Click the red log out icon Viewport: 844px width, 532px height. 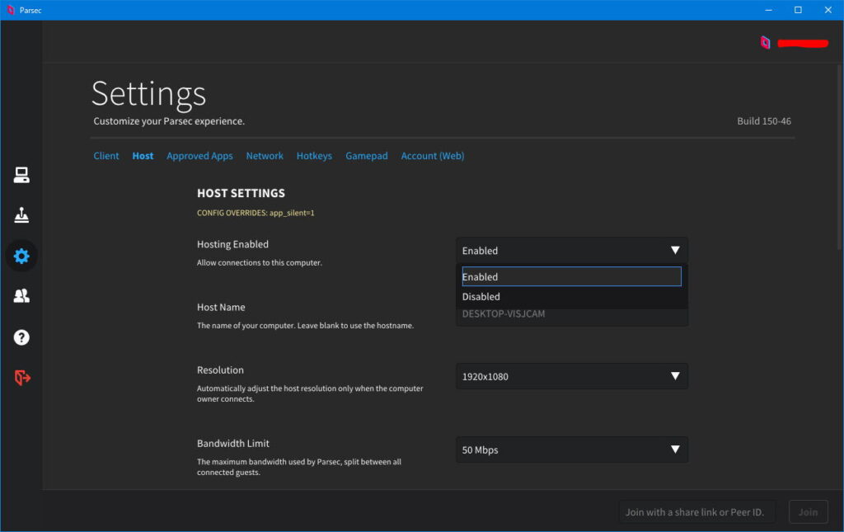[22, 378]
